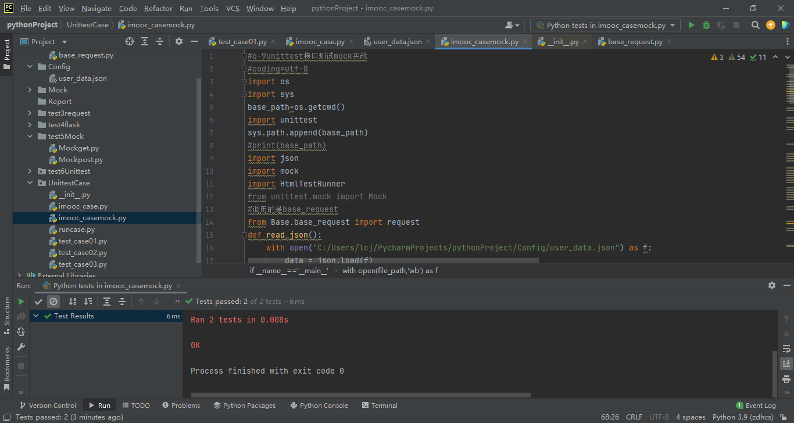794x423 pixels.
Task: Open the editor tabs more-options menu
Action: [788, 41]
